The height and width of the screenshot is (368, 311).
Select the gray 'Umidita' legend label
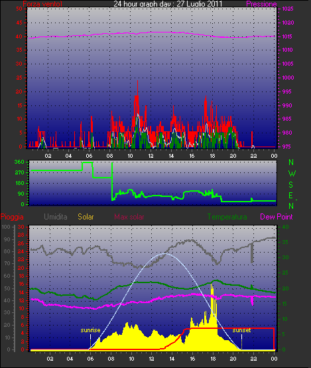[x=56, y=217]
